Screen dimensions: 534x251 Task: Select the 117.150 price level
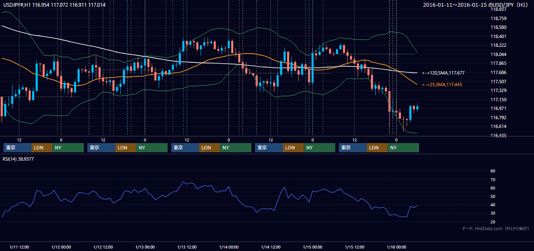click(498, 100)
